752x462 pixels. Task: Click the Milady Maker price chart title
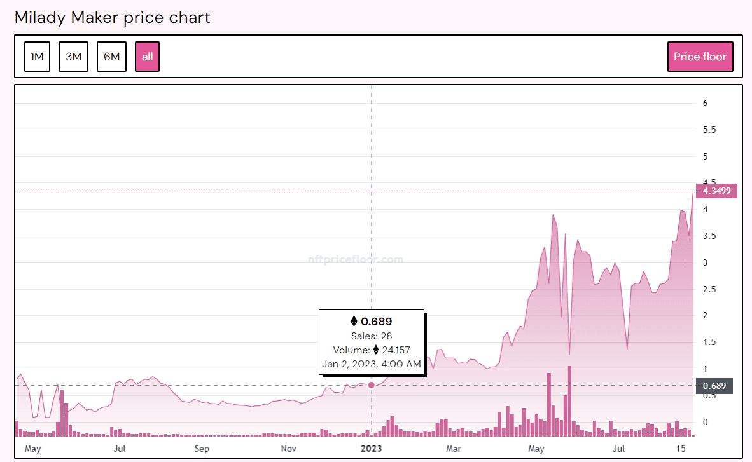coord(112,17)
